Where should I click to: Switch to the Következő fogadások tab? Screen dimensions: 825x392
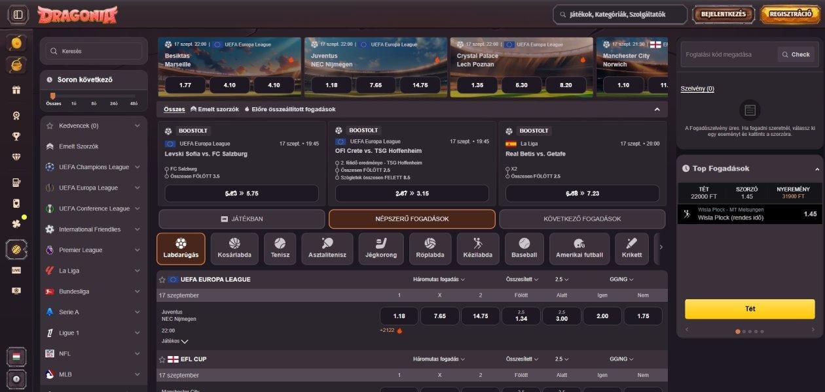pos(582,219)
